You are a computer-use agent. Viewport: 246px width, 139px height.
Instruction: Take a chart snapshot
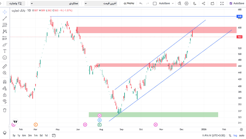[212, 3]
